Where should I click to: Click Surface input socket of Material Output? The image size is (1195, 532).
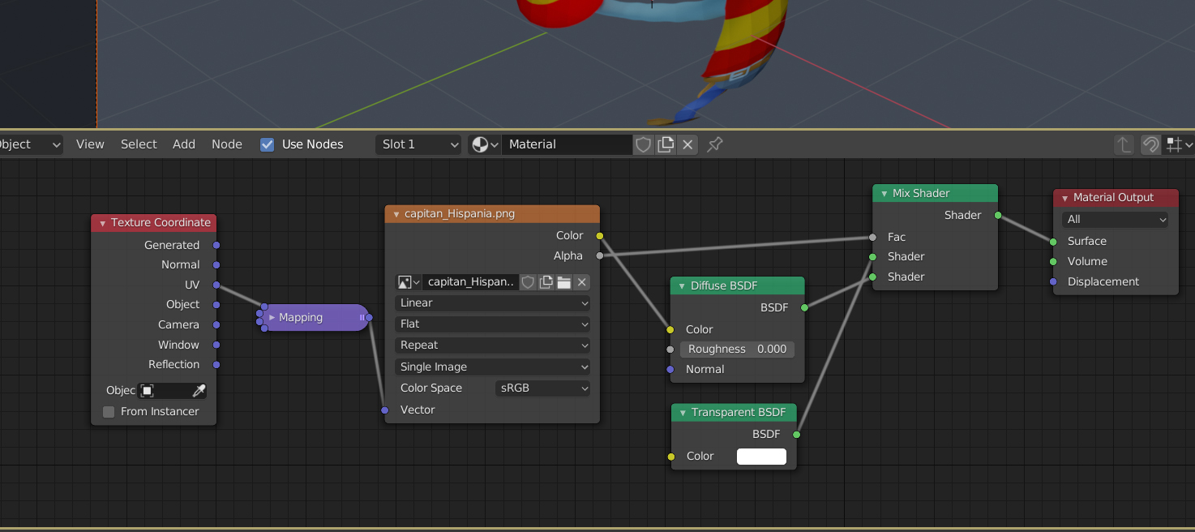click(1053, 242)
